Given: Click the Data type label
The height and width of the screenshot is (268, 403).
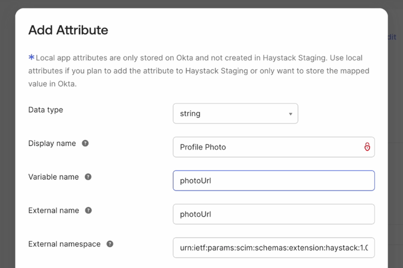Looking at the screenshot, I should coord(46,110).
